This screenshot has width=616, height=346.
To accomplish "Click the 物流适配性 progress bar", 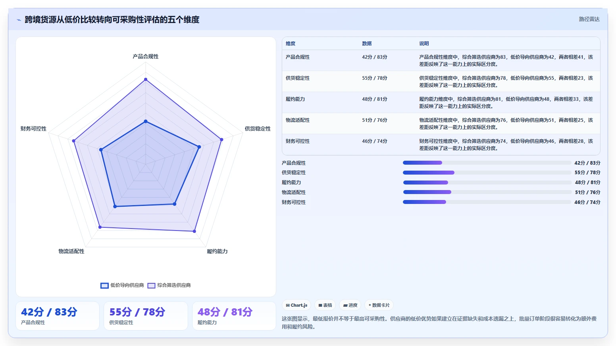I will coord(487,192).
